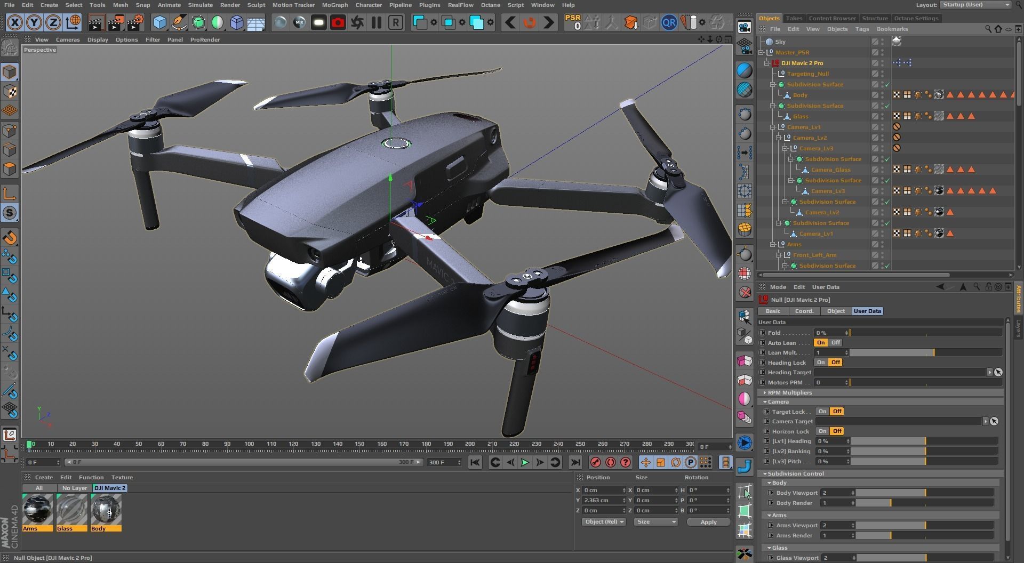The height and width of the screenshot is (563, 1024).
Task: Toggle Autokeying in the timeline bar
Action: [611, 462]
